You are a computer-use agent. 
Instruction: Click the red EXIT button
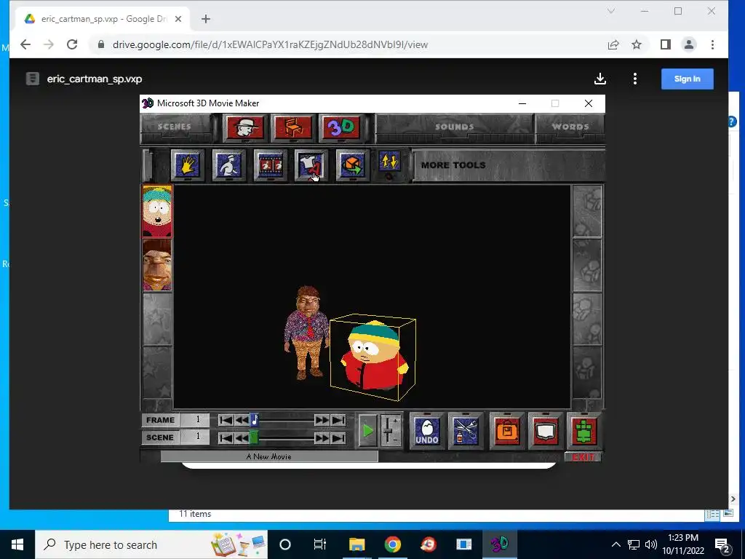click(x=583, y=457)
